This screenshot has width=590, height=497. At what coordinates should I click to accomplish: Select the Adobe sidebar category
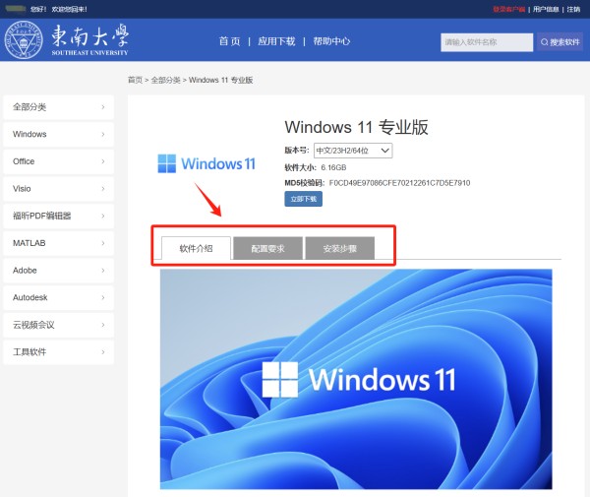click(58, 271)
